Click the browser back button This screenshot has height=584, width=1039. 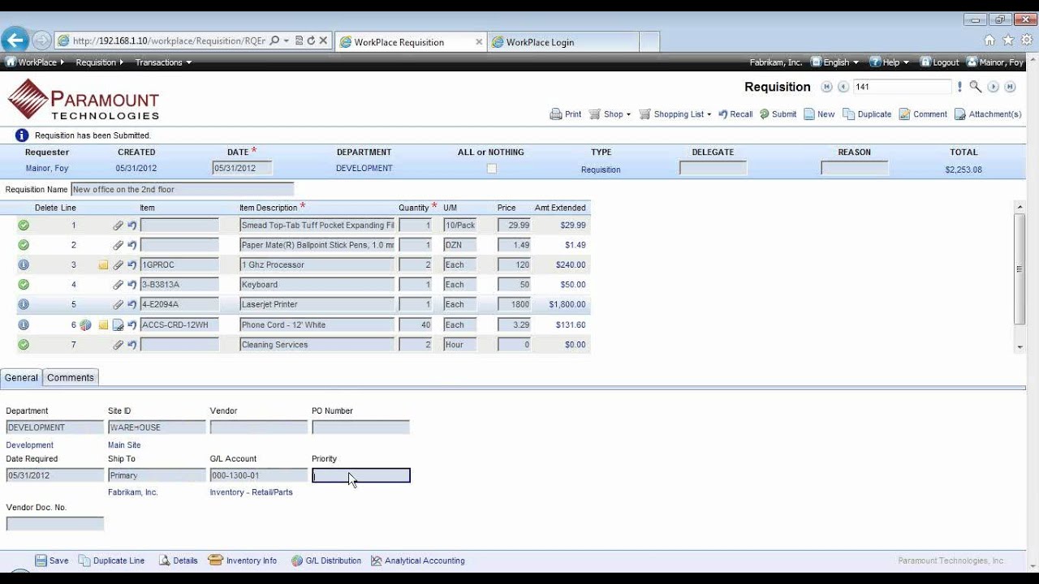[x=15, y=40]
